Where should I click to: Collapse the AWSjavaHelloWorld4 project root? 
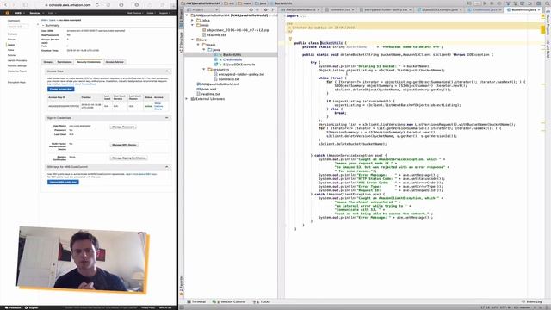[188, 15]
